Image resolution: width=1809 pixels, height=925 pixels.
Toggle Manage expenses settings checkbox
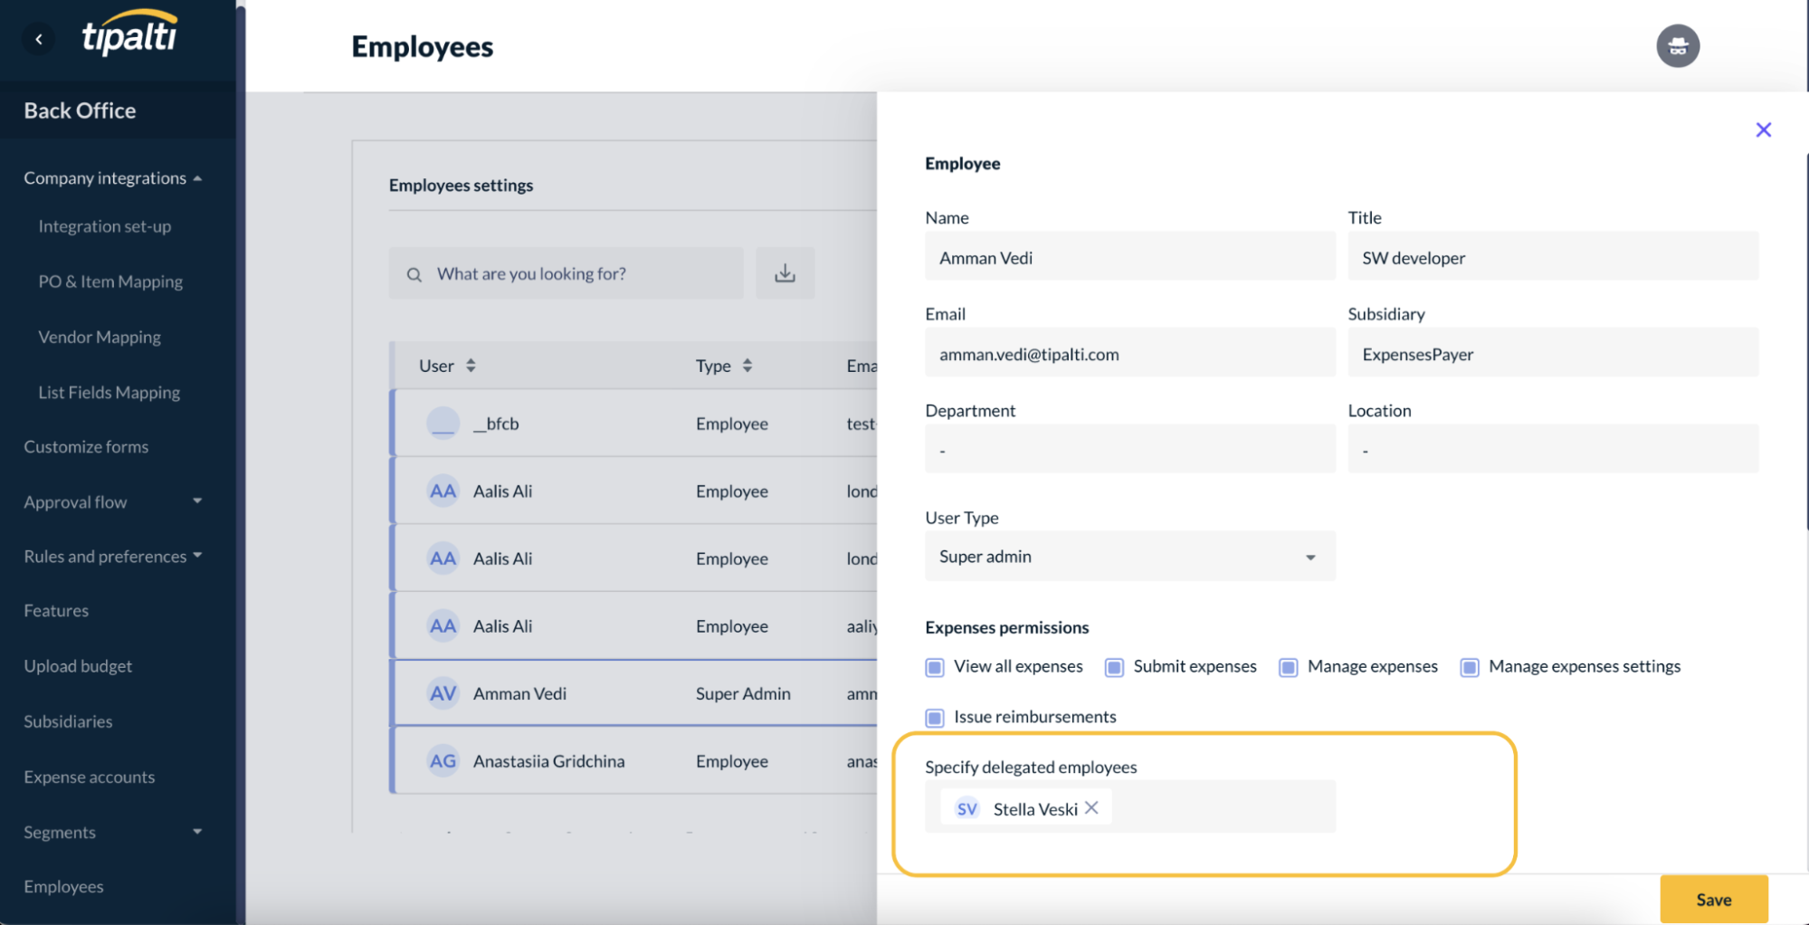click(1470, 667)
